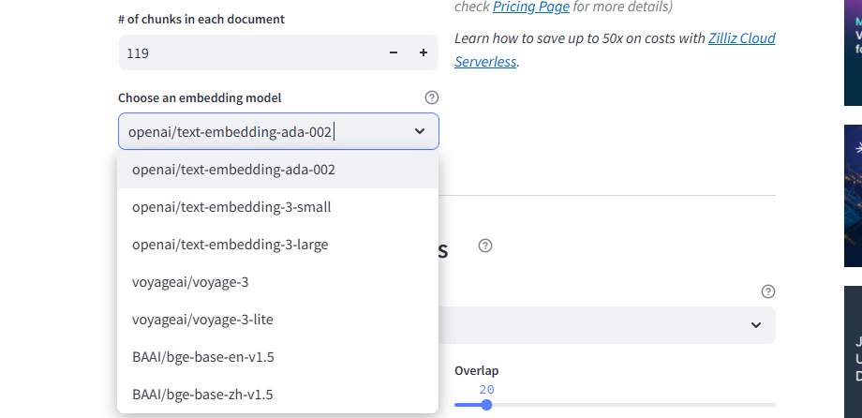Select voyageai/voyage-3 embedding model
862x418 pixels.
190,282
